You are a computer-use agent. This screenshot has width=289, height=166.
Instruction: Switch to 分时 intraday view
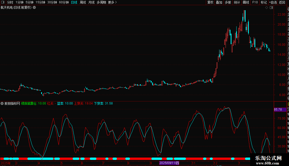click(10, 2)
